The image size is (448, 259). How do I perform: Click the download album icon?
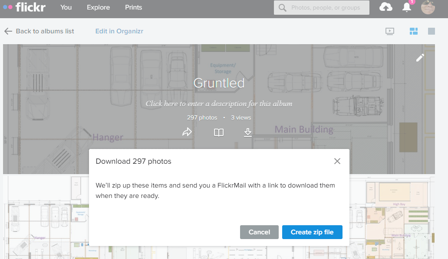point(248,133)
